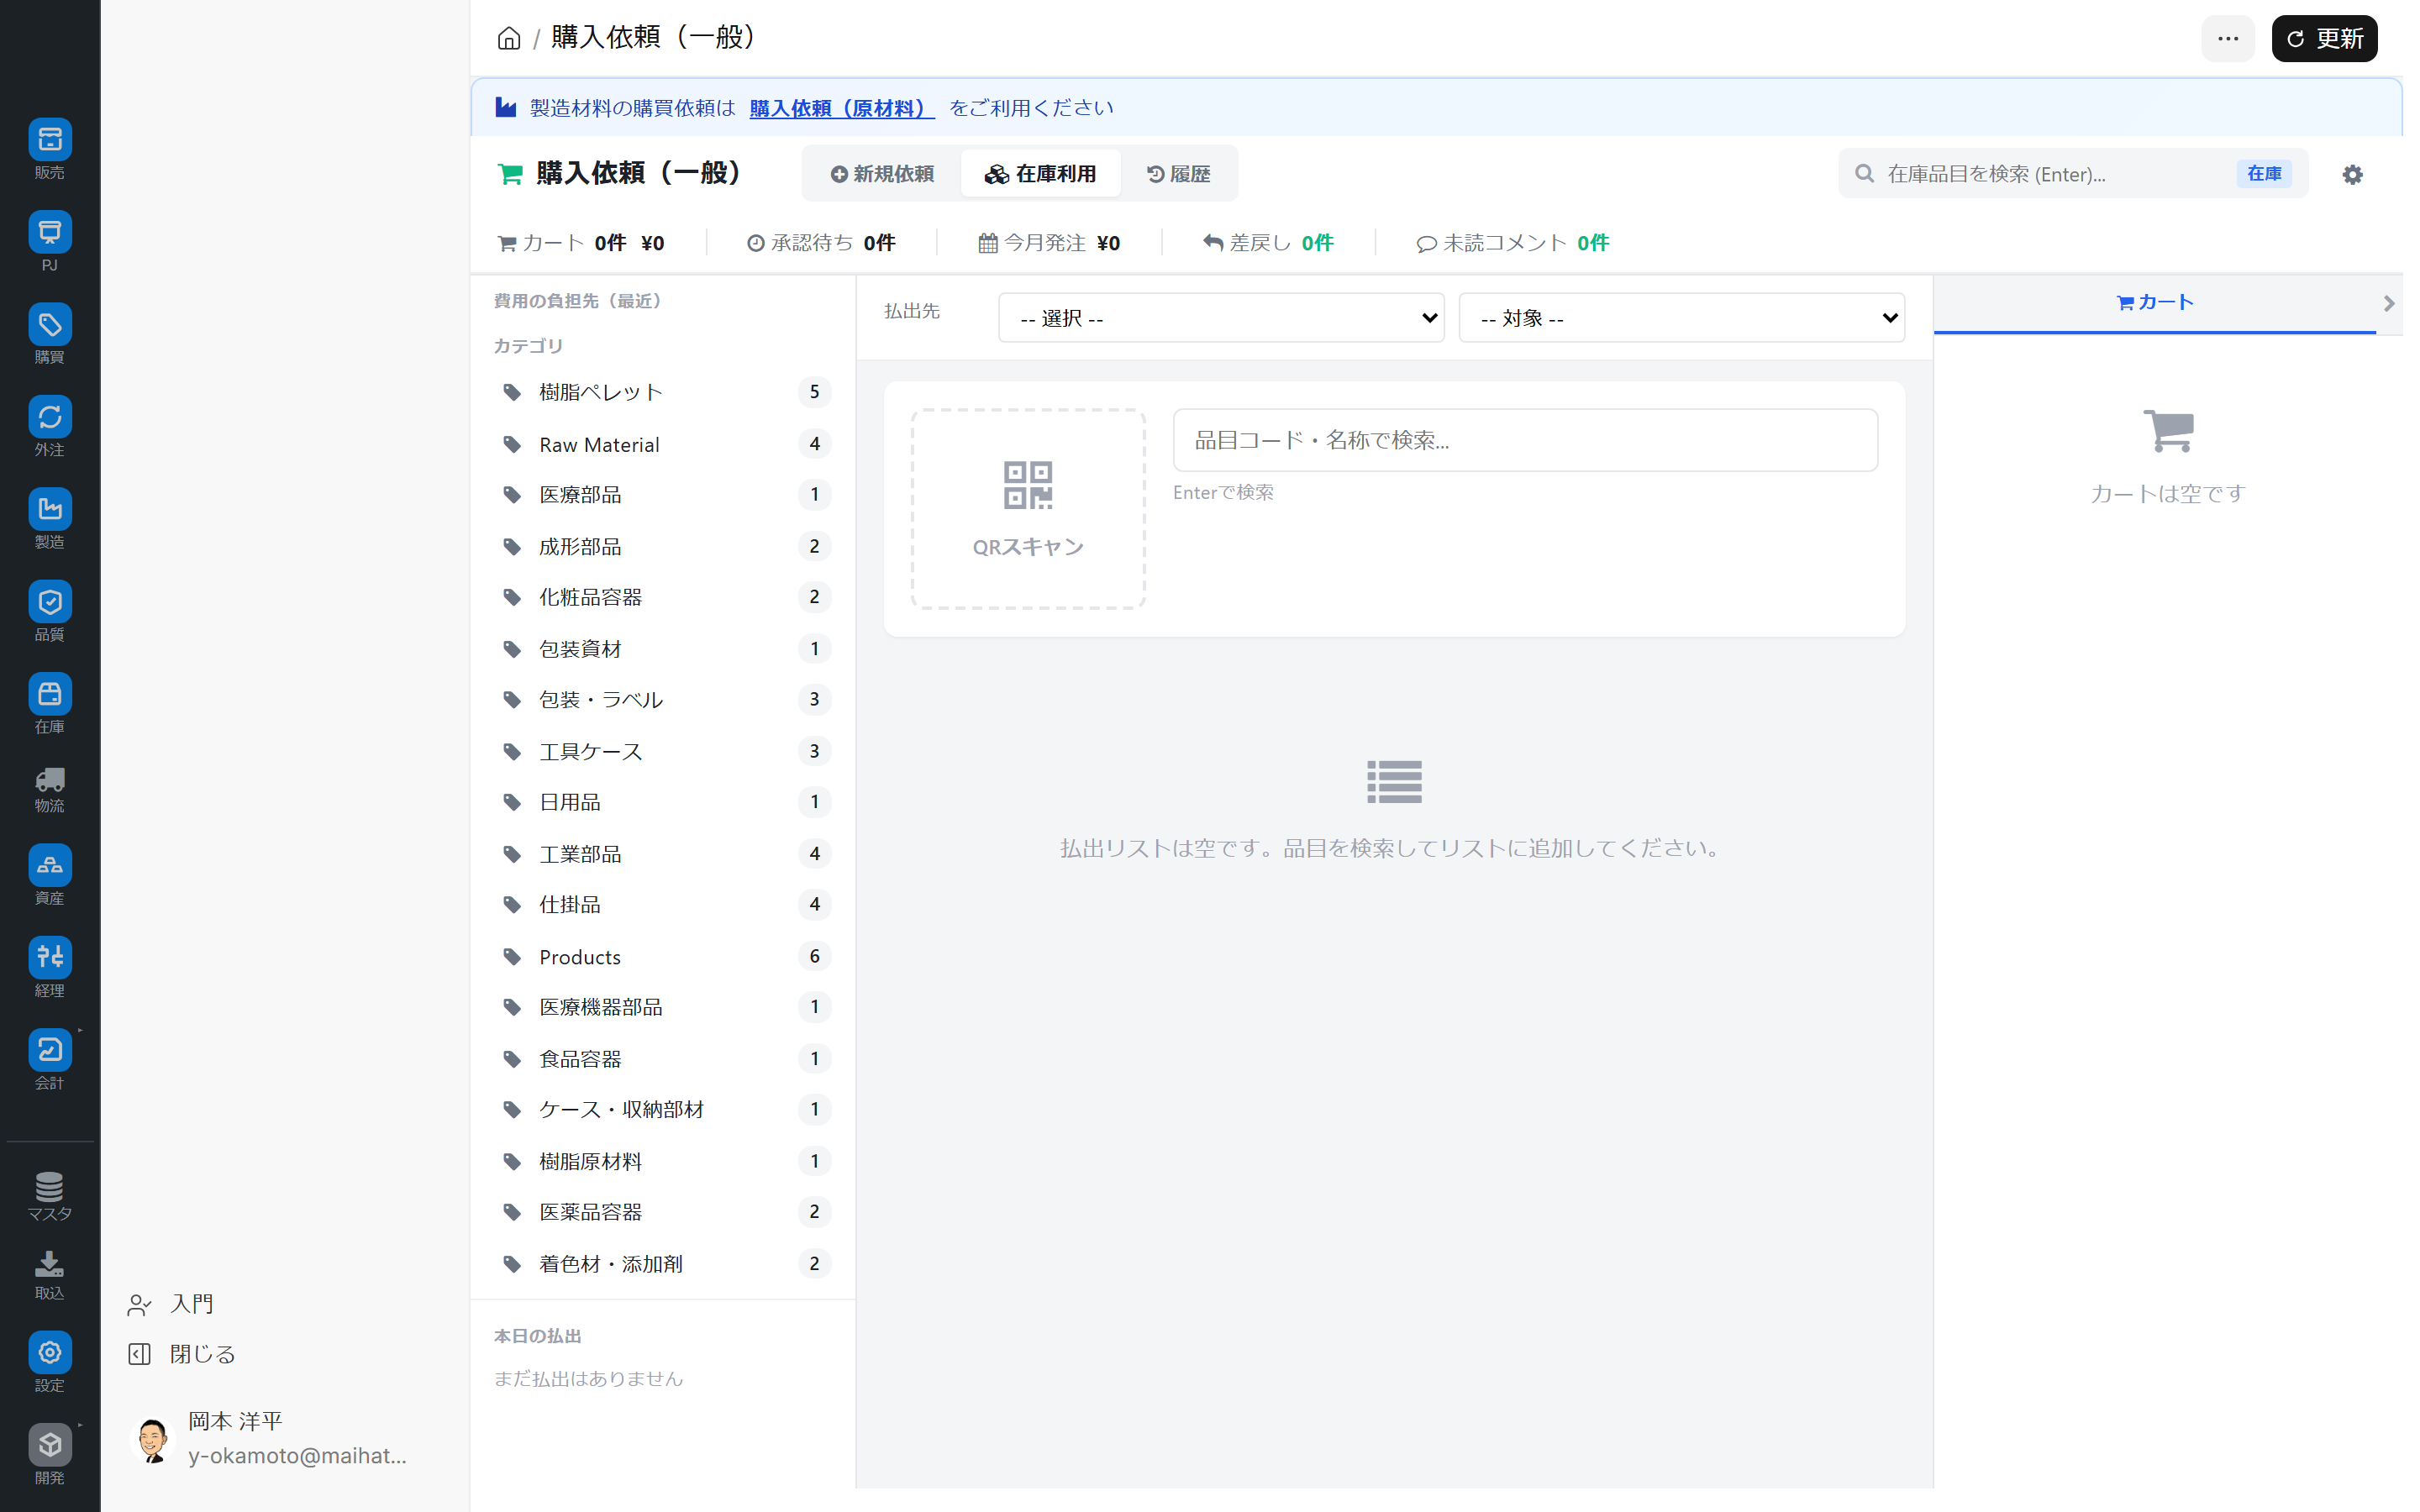This screenshot has height=1512, width=2420.
Task: Click the item code search field
Action: click(1524, 440)
